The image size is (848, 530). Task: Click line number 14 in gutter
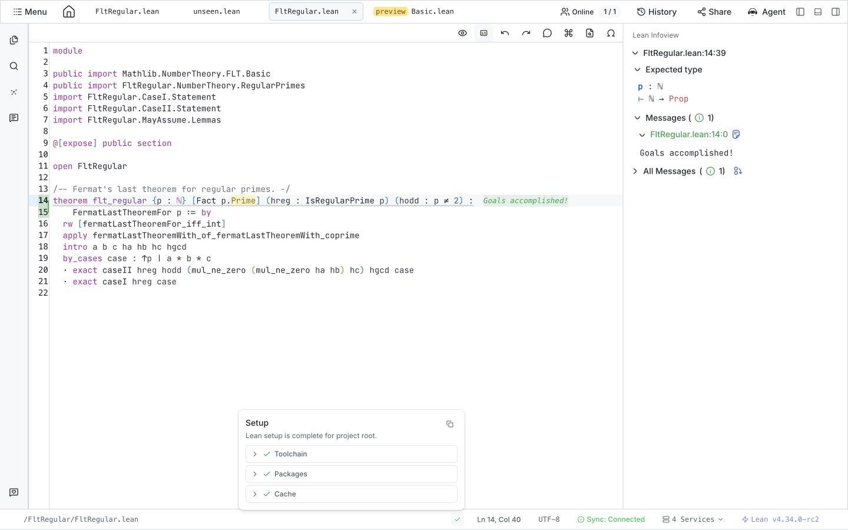pyautogui.click(x=43, y=201)
